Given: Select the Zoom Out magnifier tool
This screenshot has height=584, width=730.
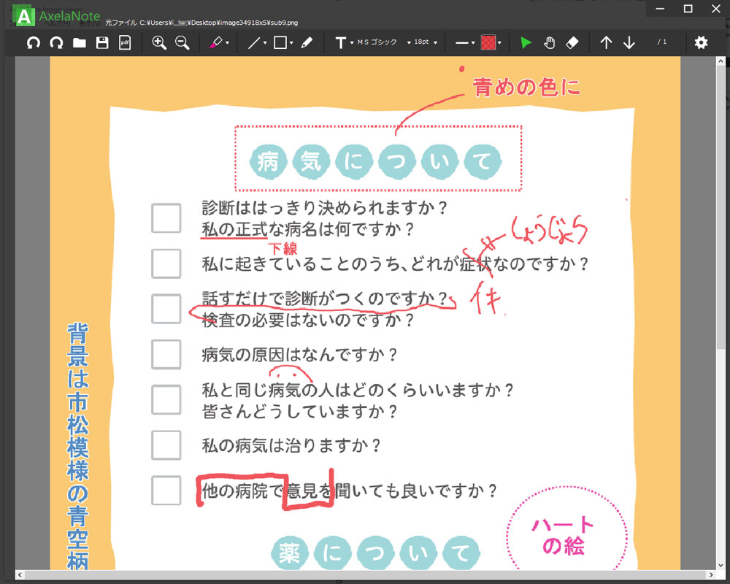Looking at the screenshot, I should coord(182,42).
